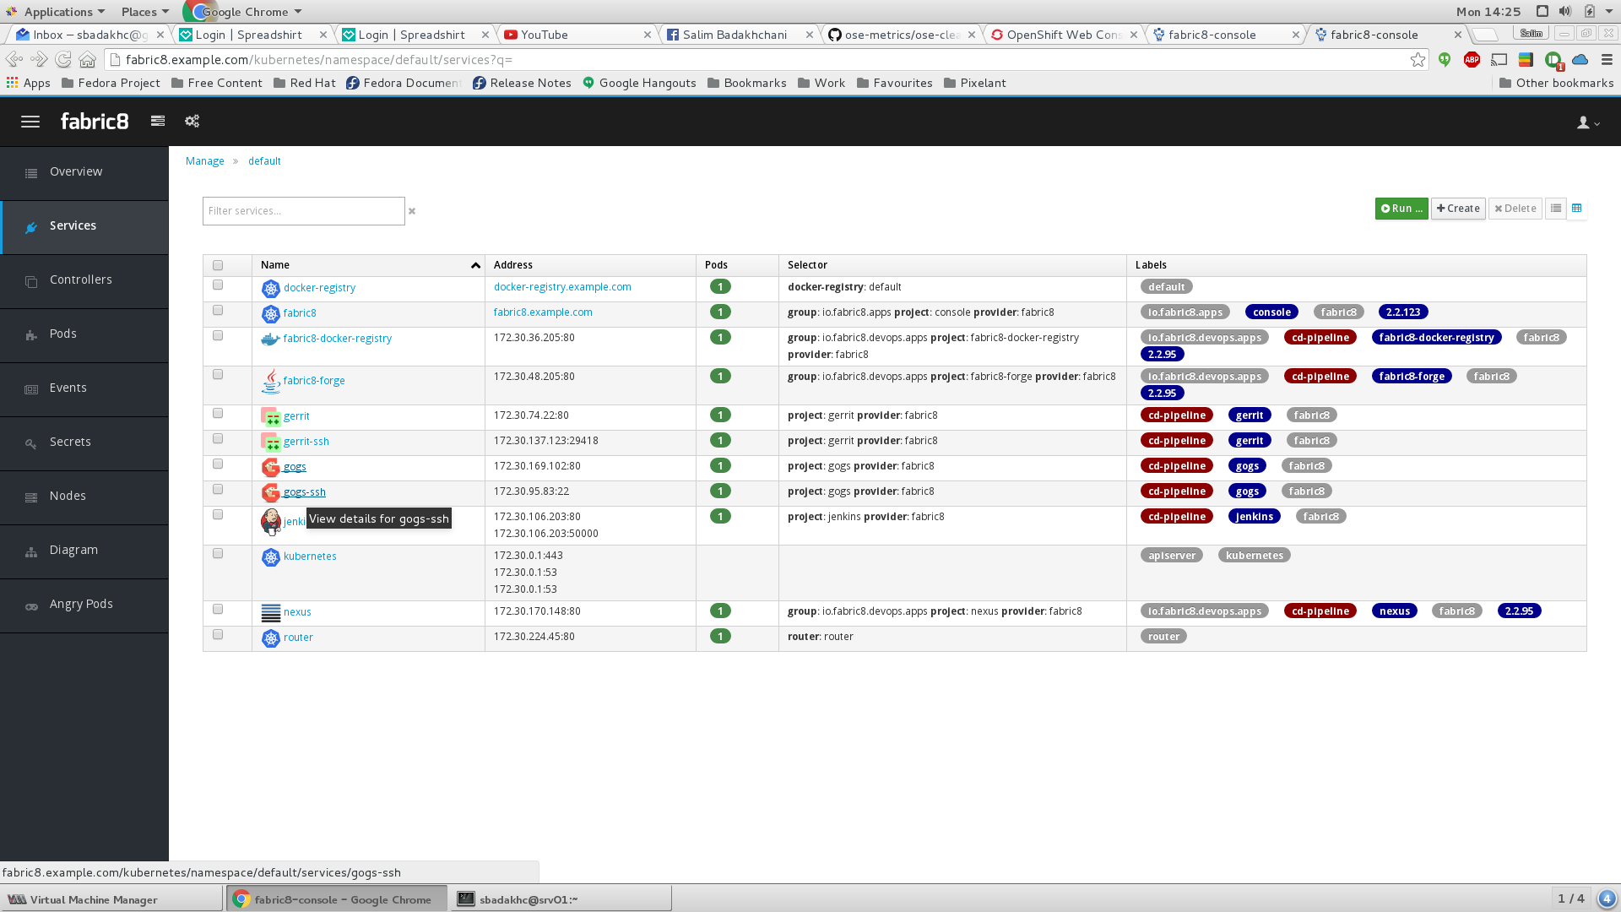
Task: Click the docker-registry service icon
Action: 270,289
